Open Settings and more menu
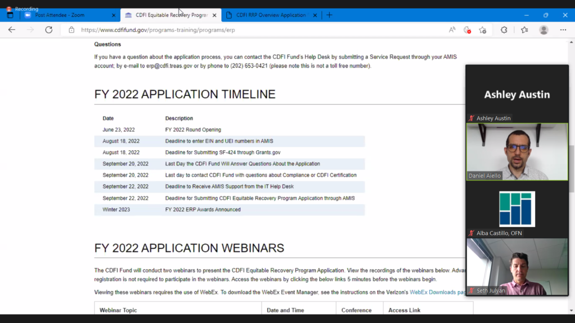Viewport: 575px width, 323px height. point(563,30)
